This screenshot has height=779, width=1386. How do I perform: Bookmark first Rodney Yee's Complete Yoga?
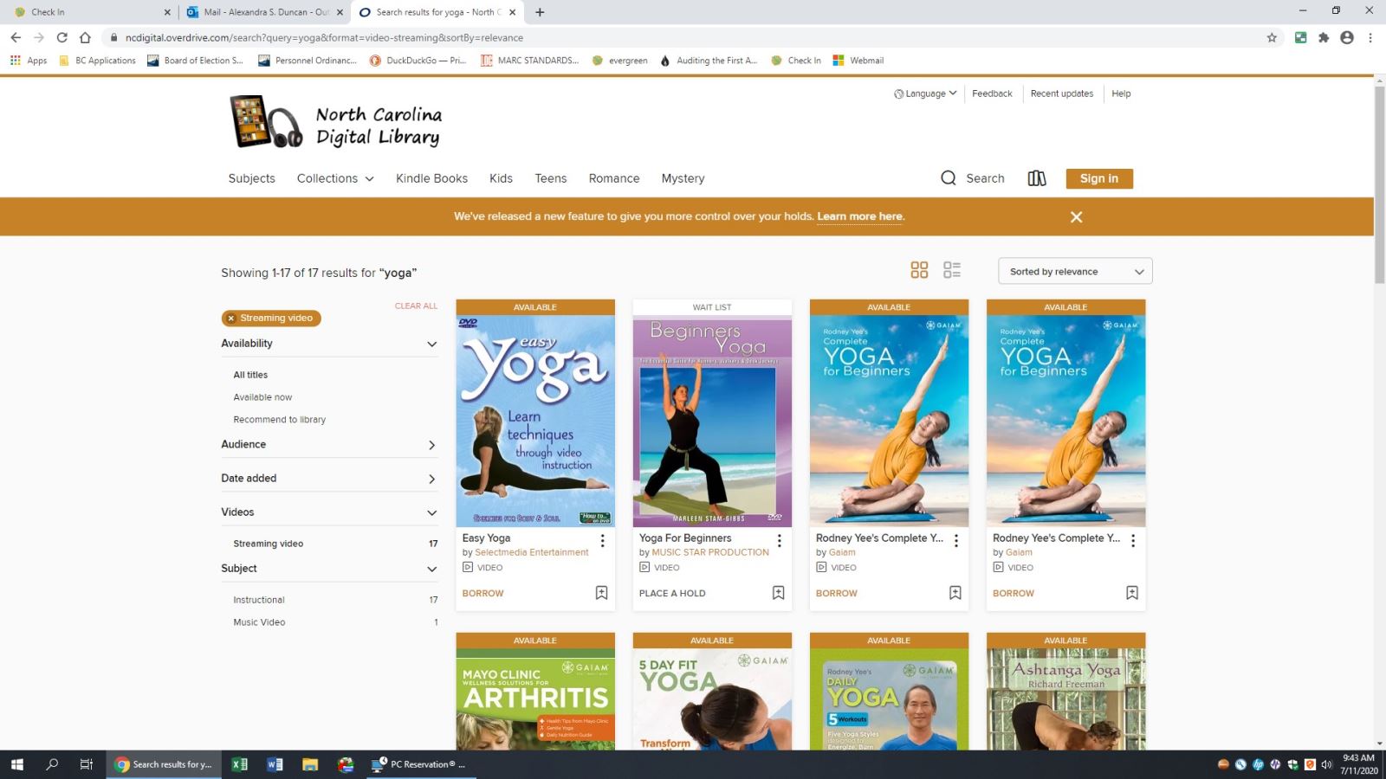click(x=955, y=593)
